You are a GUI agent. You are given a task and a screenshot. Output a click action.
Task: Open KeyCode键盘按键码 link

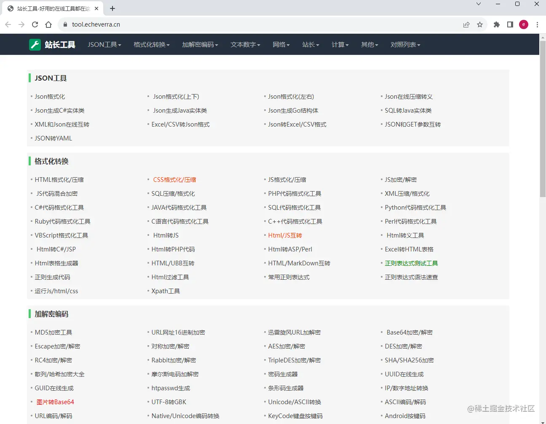coord(295,416)
